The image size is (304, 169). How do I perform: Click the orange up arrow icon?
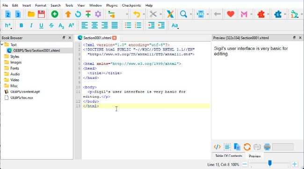(x=68, y=14)
